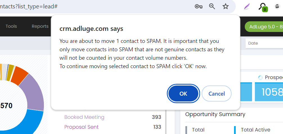
Task: Open the Booked Meeting stage link
Action: point(84,117)
